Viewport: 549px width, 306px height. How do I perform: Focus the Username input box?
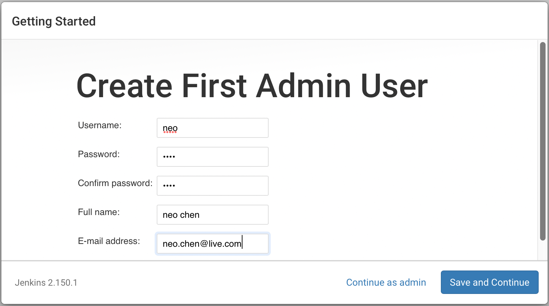(x=213, y=128)
